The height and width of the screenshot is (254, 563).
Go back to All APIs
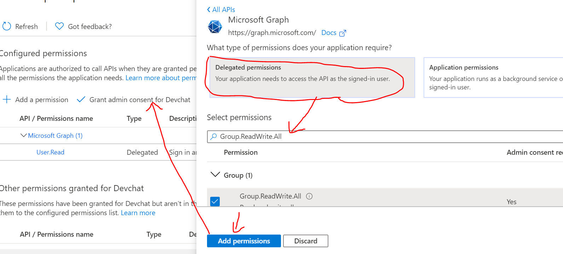pyautogui.click(x=221, y=10)
